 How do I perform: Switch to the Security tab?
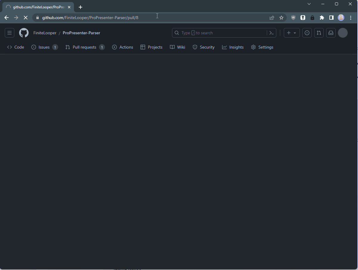pos(204,47)
